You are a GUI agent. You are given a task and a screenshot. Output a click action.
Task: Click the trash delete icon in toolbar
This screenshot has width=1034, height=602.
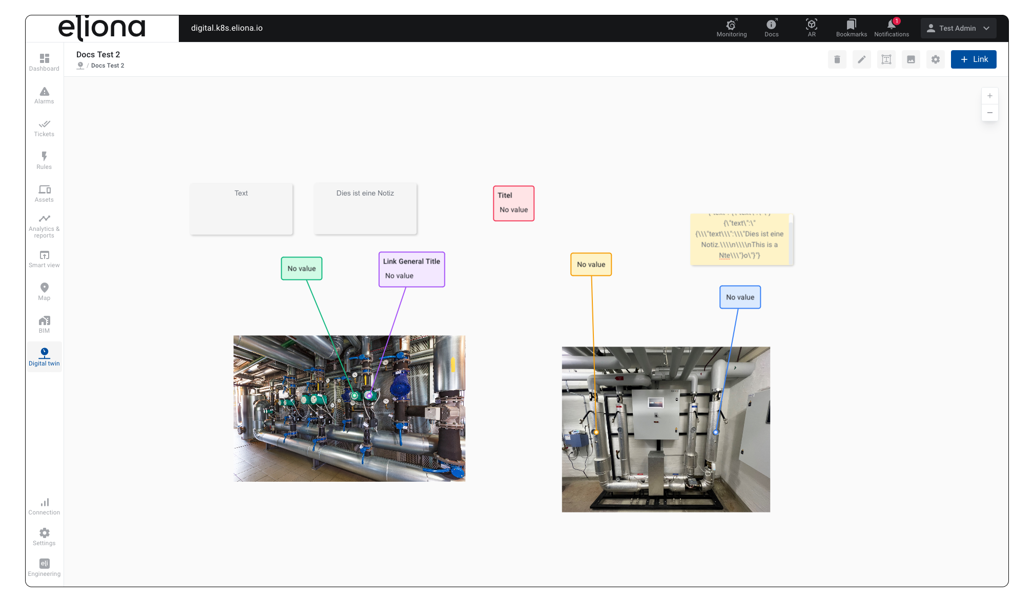pos(837,59)
